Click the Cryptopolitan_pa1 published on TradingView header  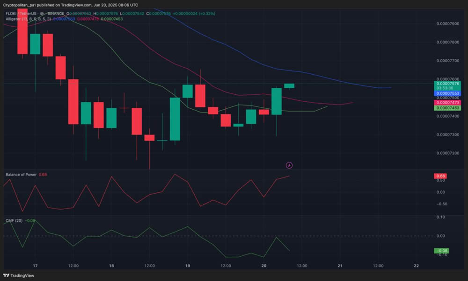point(70,4)
